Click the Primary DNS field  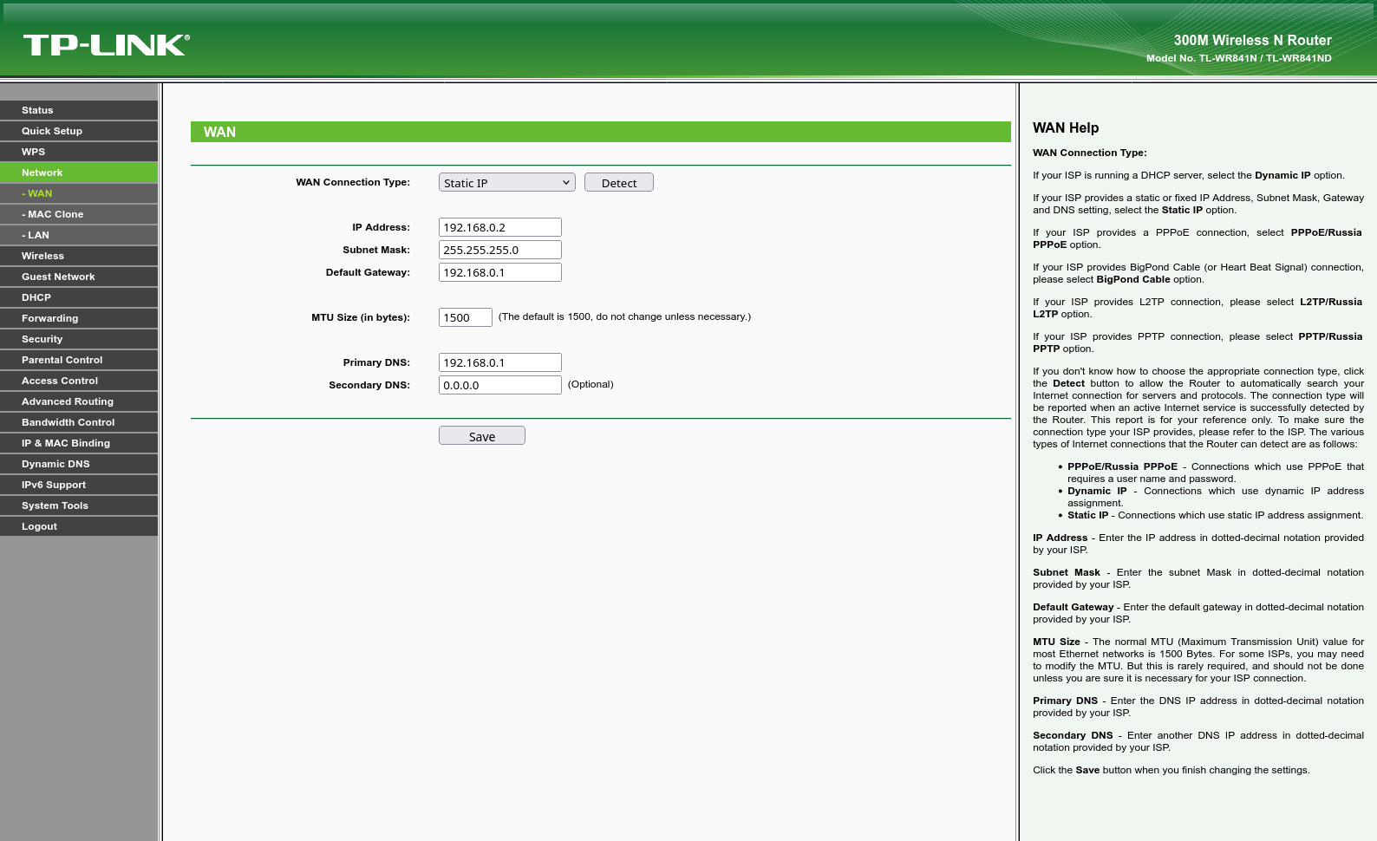500,362
